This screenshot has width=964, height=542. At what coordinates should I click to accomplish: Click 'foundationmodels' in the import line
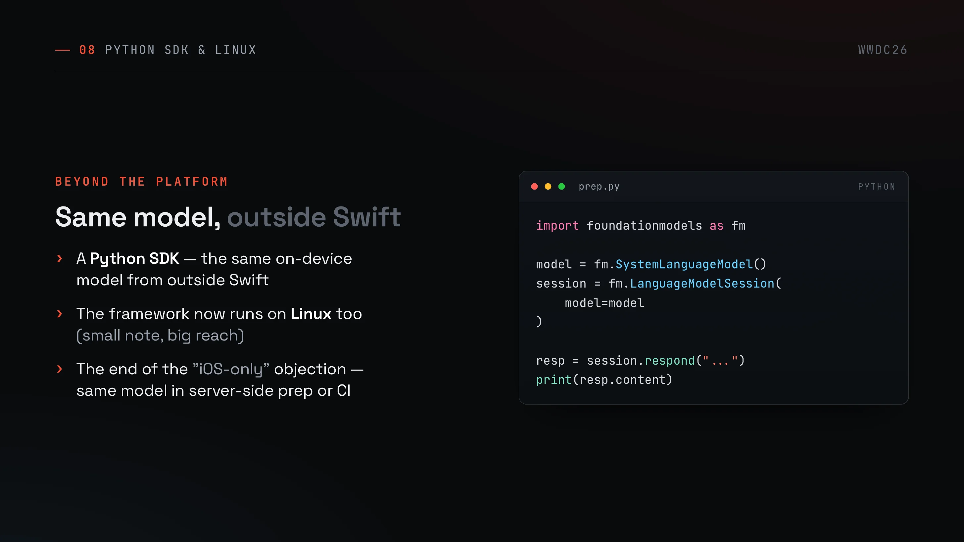point(644,226)
